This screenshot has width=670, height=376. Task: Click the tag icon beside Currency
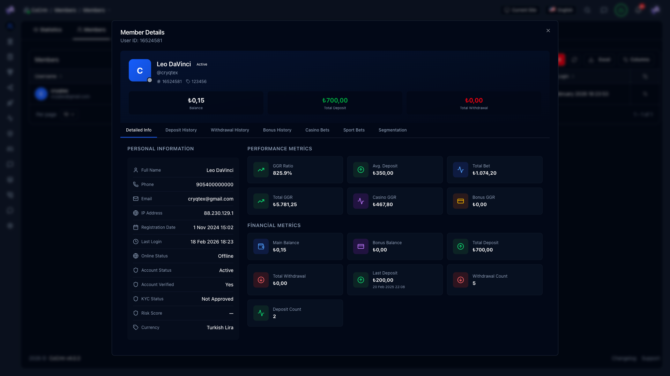(x=136, y=328)
